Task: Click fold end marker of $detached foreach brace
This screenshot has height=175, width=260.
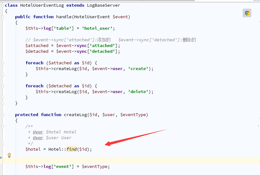Action: [x=3, y=98]
